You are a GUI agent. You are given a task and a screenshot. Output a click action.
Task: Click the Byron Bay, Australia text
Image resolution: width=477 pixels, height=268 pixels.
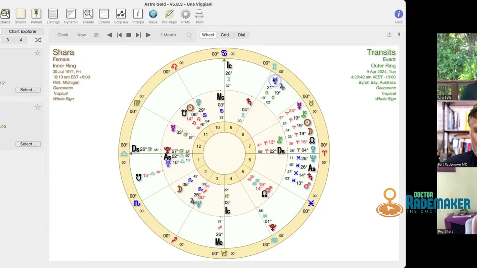[377, 83]
